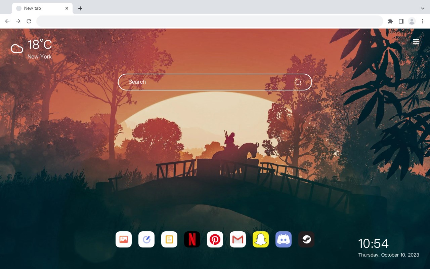
Task: Open the Steam shortcut
Action: (x=306, y=239)
